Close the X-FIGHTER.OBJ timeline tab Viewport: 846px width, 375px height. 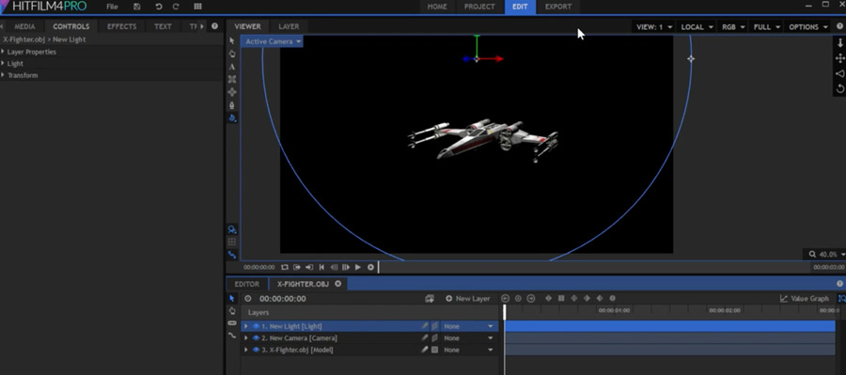tap(337, 283)
